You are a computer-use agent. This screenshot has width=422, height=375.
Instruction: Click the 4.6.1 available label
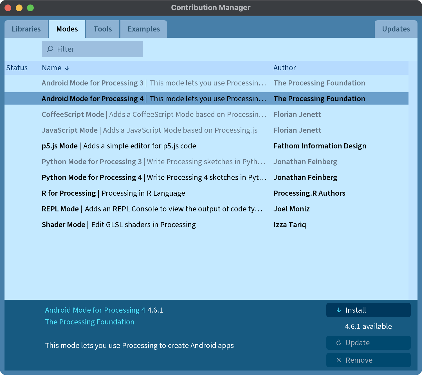point(368,326)
